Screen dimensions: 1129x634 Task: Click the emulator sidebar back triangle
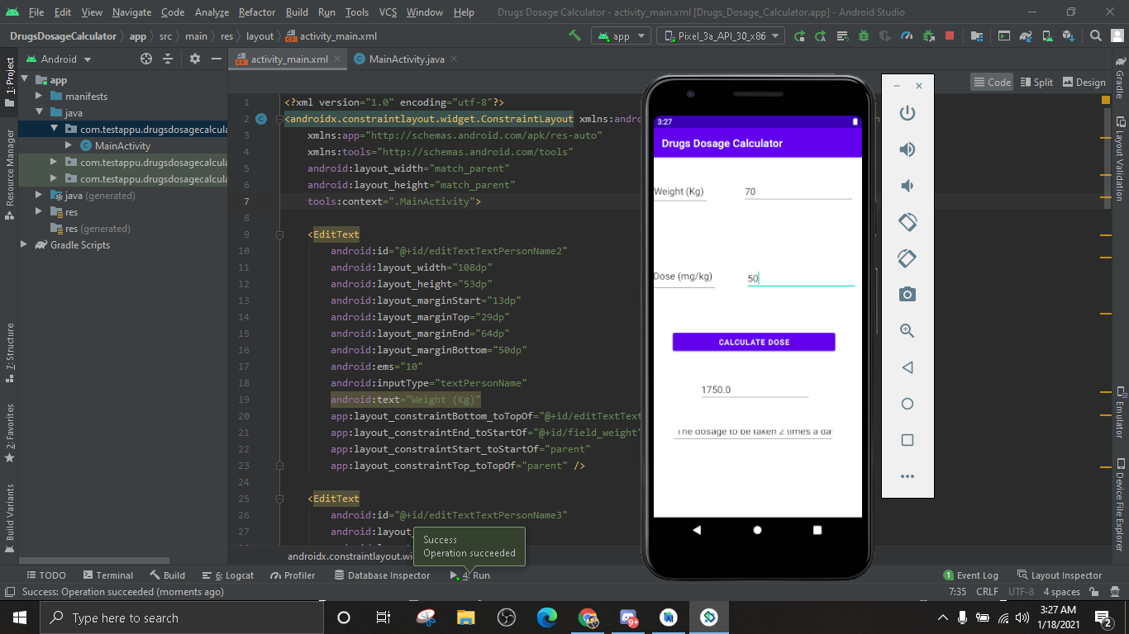coord(907,367)
